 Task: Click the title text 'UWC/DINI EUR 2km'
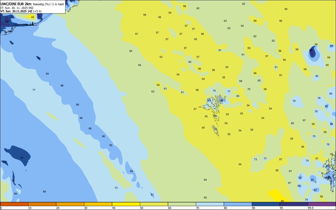pos(16,4)
